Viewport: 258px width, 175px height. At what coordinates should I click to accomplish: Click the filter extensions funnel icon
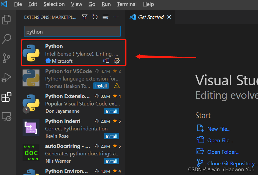85,17
